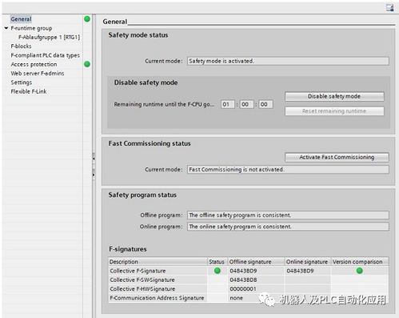Click the Disable safety mode button
The width and height of the screenshot is (399, 318).
(x=334, y=96)
